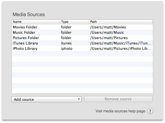Select the iPhoto Library source row

[x=82, y=48]
